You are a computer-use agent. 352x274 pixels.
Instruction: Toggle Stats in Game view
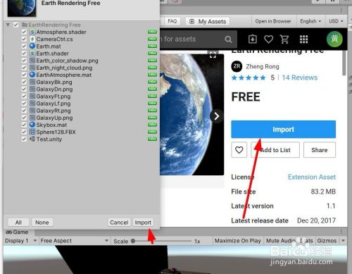(x=306, y=241)
